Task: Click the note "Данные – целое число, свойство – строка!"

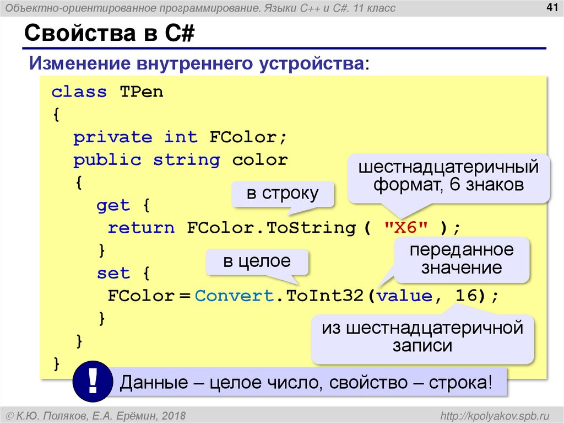Action: [x=306, y=382]
